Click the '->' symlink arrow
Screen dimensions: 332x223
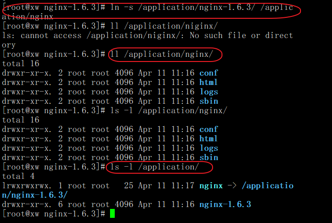(232, 185)
